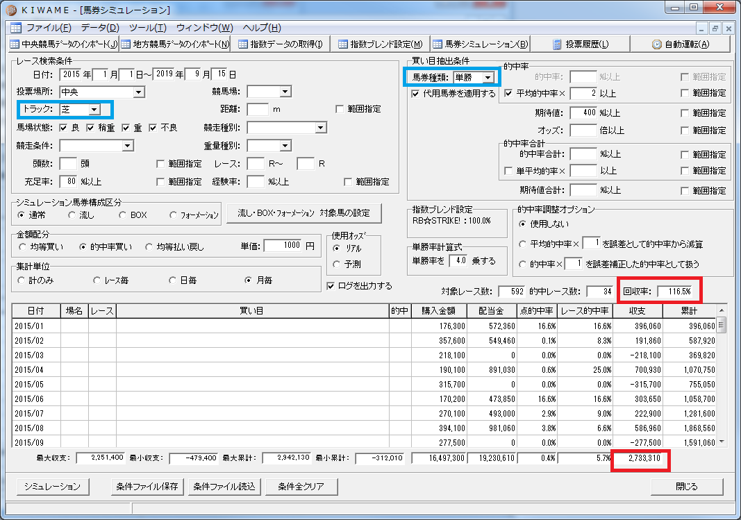Select the 予測 odds radio button

point(337,264)
